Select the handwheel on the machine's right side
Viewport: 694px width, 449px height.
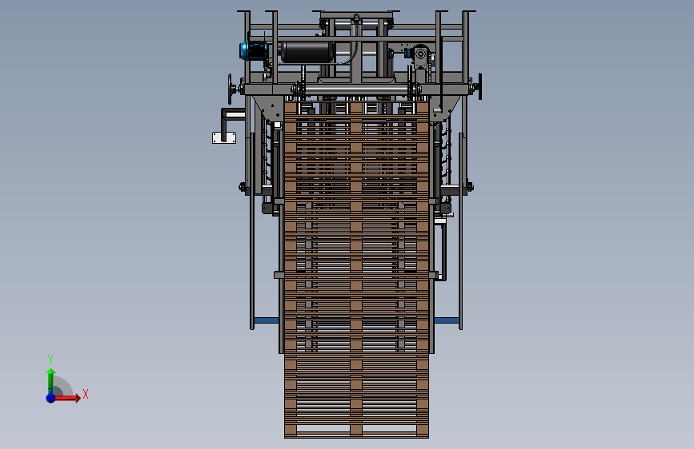click(x=479, y=86)
